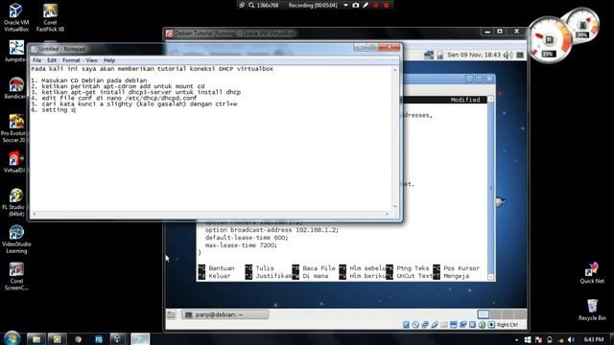Screen dimensions: 614x345
Task: Click the VideoStudio Learning desktop icon
Action: (16, 240)
